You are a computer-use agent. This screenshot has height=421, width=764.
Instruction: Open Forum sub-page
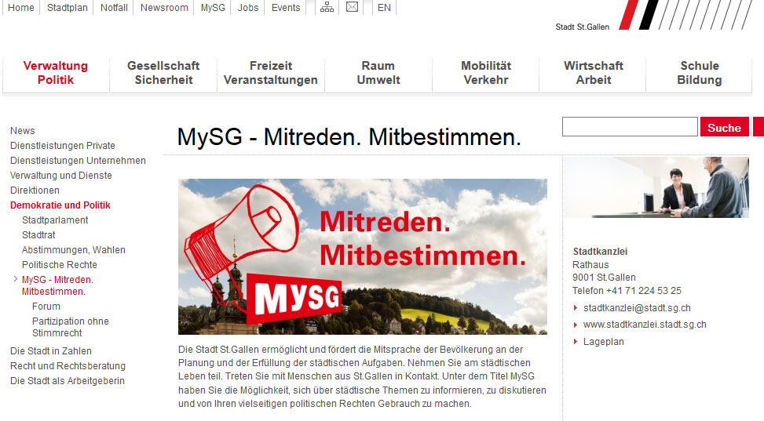(x=46, y=306)
